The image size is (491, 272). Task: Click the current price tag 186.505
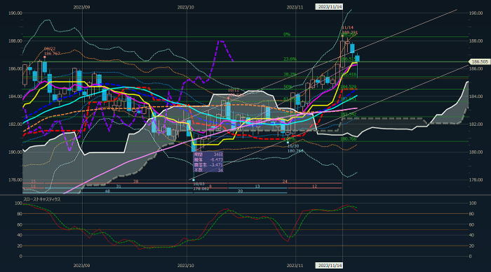[x=479, y=62]
